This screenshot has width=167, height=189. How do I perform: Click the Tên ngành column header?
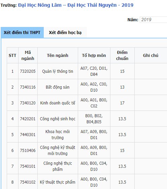[x=58, y=55]
